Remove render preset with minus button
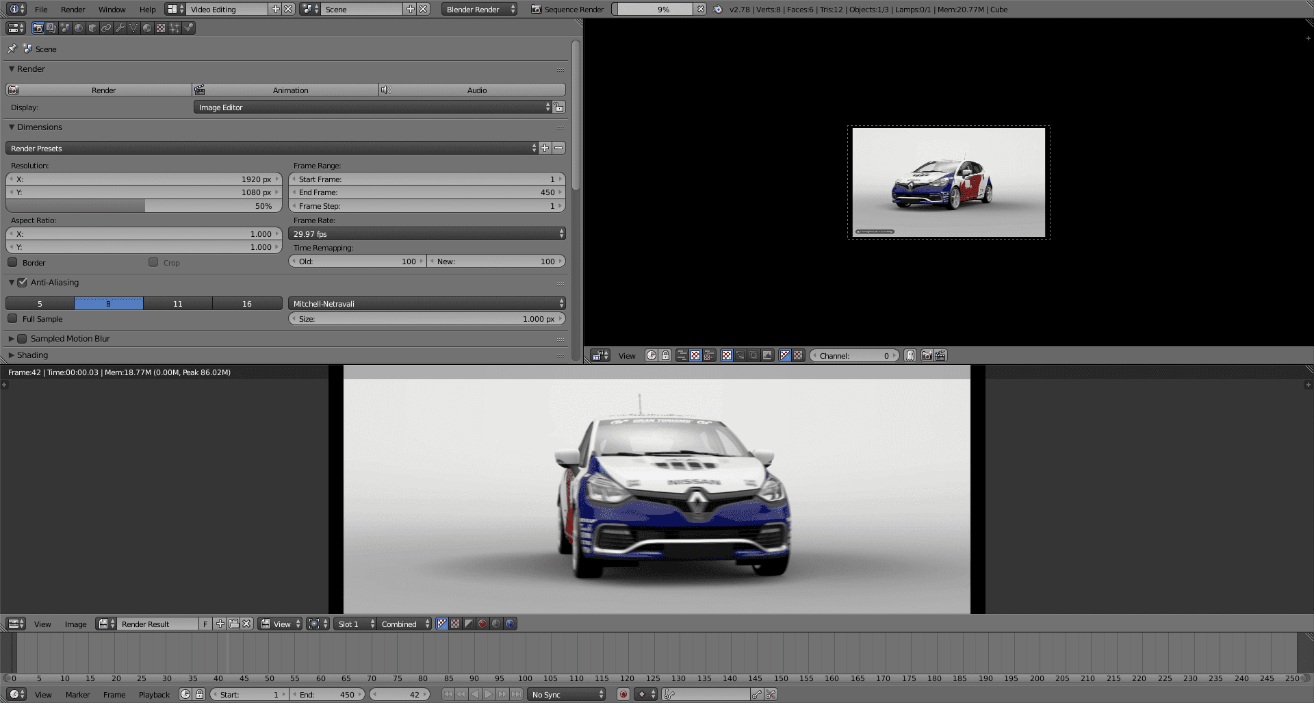This screenshot has height=703, width=1314. tap(558, 148)
